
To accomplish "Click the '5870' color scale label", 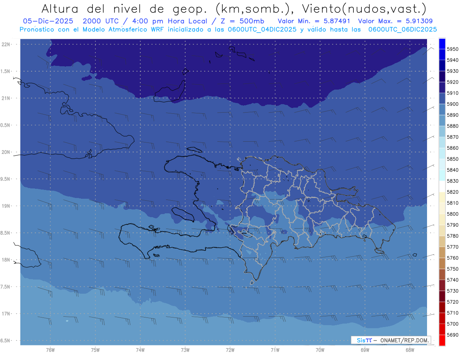I will 453,137.
